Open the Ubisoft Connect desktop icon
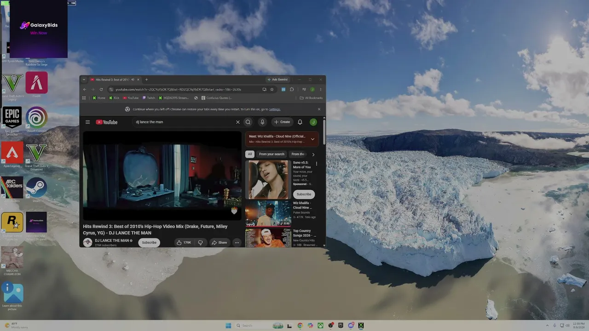Viewport: 589px width, 331px height. click(36, 120)
